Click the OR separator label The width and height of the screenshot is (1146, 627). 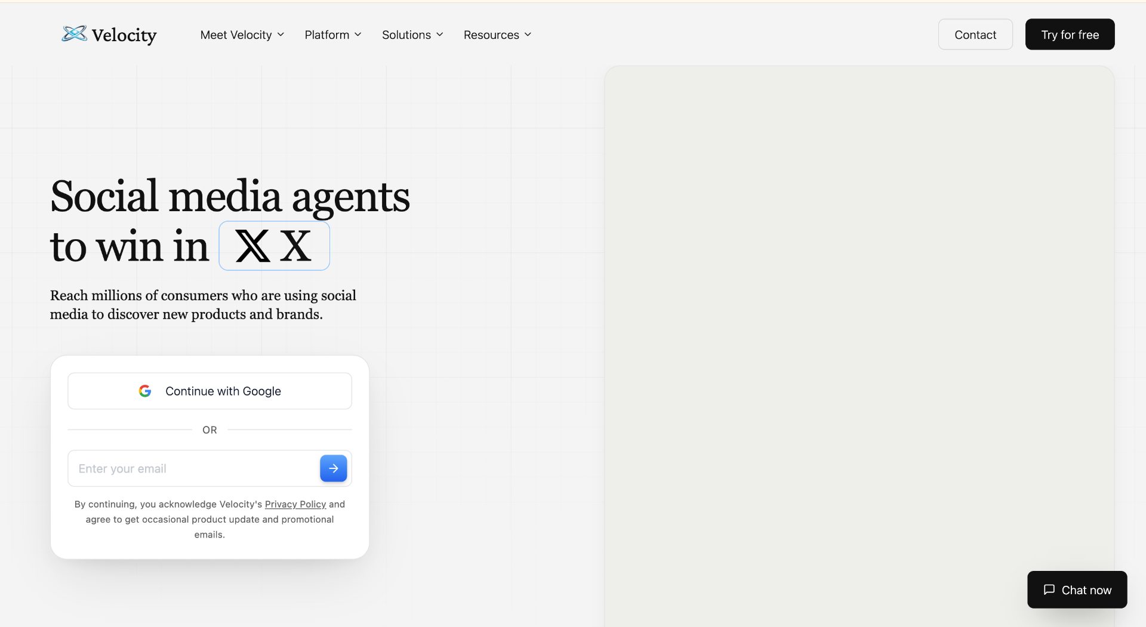point(210,430)
